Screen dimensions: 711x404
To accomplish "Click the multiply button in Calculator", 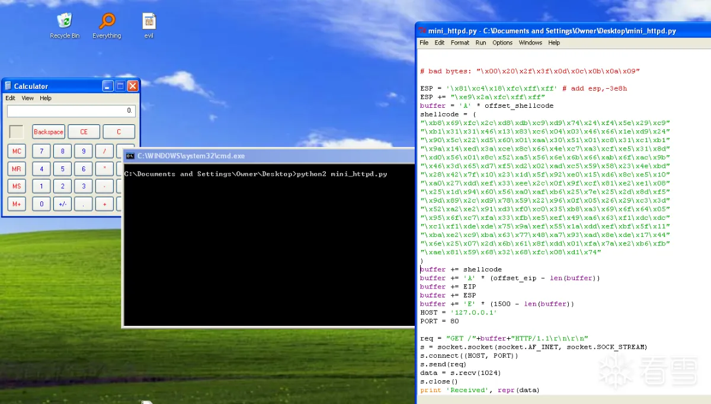I will pos(104,169).
